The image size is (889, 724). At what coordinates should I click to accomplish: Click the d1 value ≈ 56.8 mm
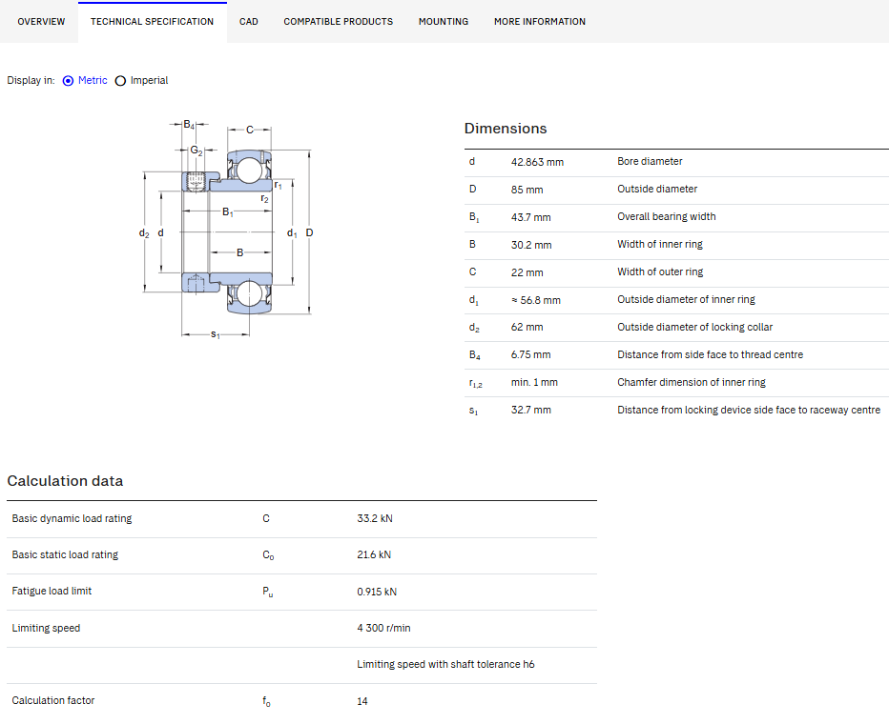536,300
